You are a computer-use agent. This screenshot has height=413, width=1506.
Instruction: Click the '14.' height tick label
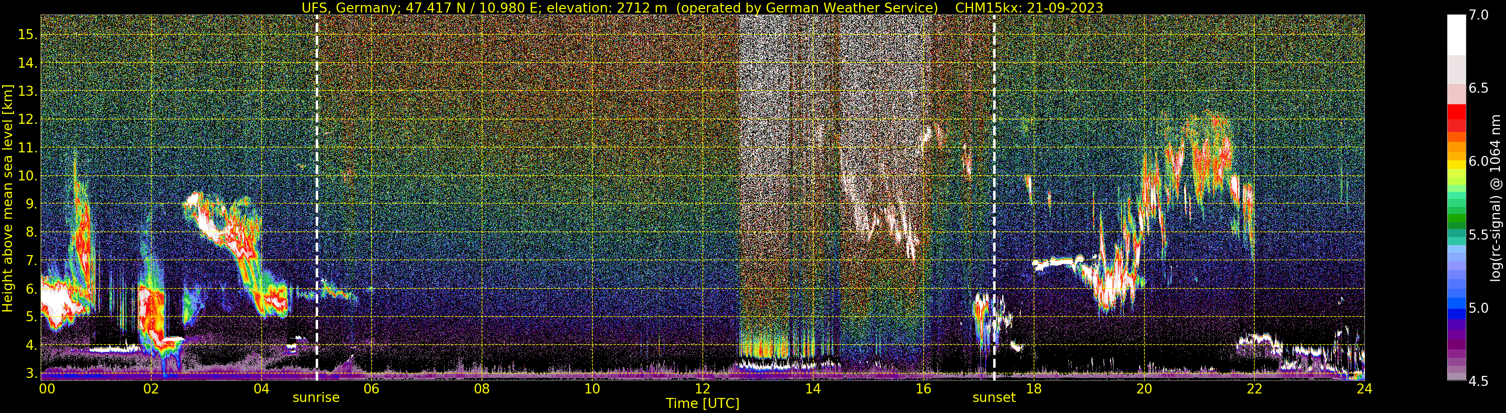(x=28, y=63)
